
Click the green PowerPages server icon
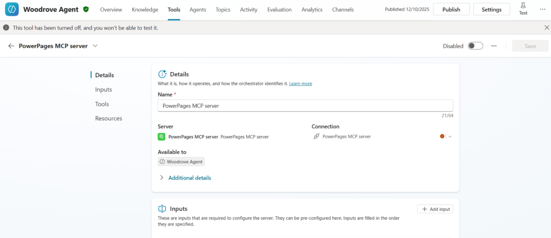(161, 137)
